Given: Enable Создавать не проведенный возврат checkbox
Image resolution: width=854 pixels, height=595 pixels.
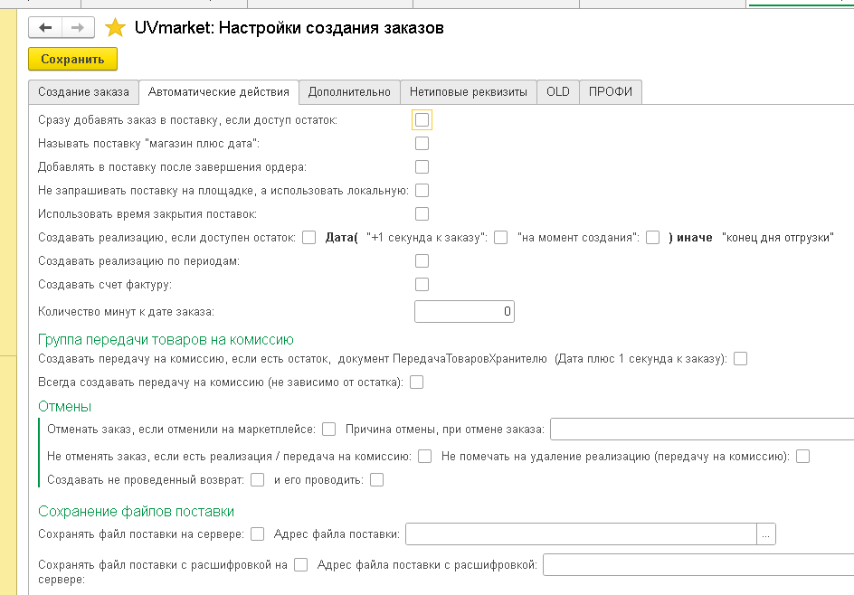Looking at the screenshot, I should tap(257, 479).
